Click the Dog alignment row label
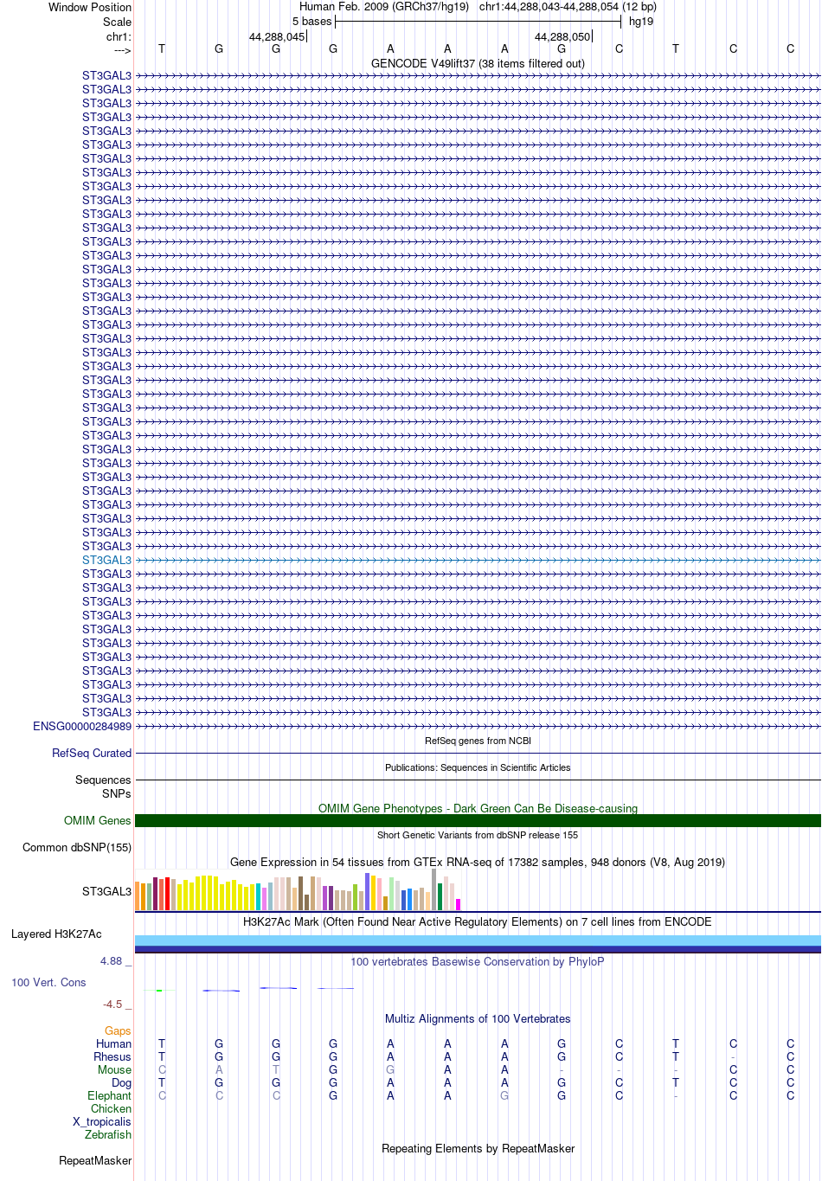 pyautogui.click(x=121, y=1082)
